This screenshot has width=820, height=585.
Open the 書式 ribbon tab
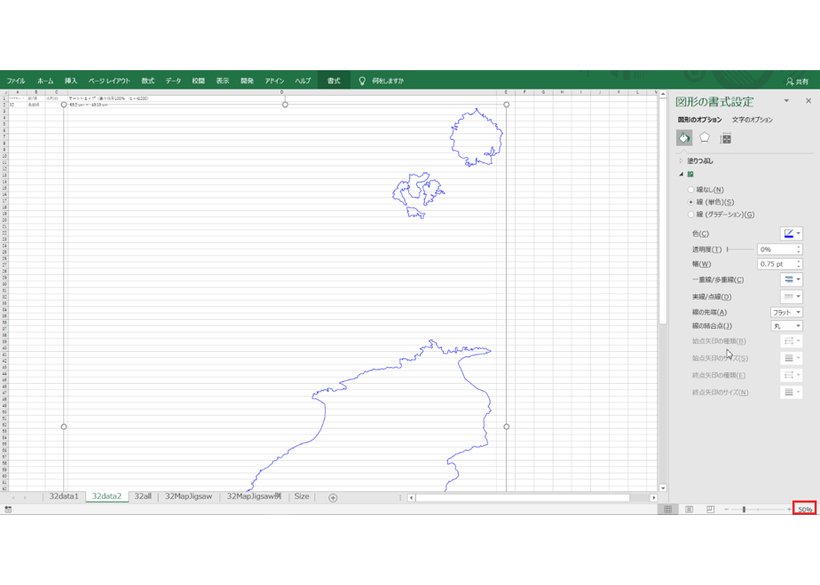tap(334, 81)
